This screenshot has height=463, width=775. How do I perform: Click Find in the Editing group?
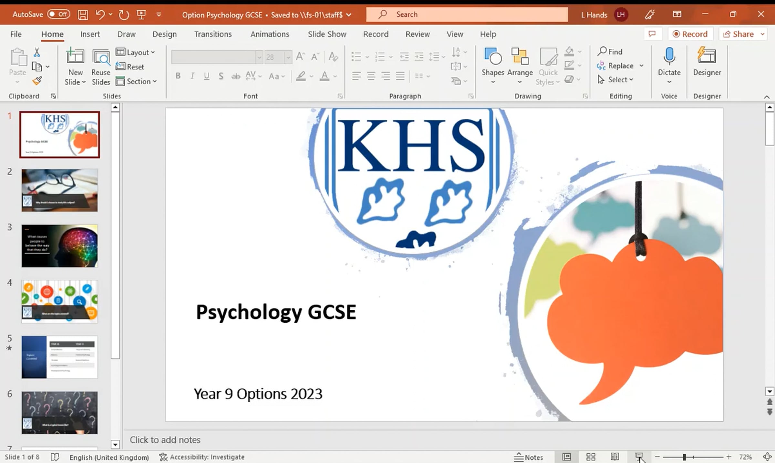(x=610, y=52)
